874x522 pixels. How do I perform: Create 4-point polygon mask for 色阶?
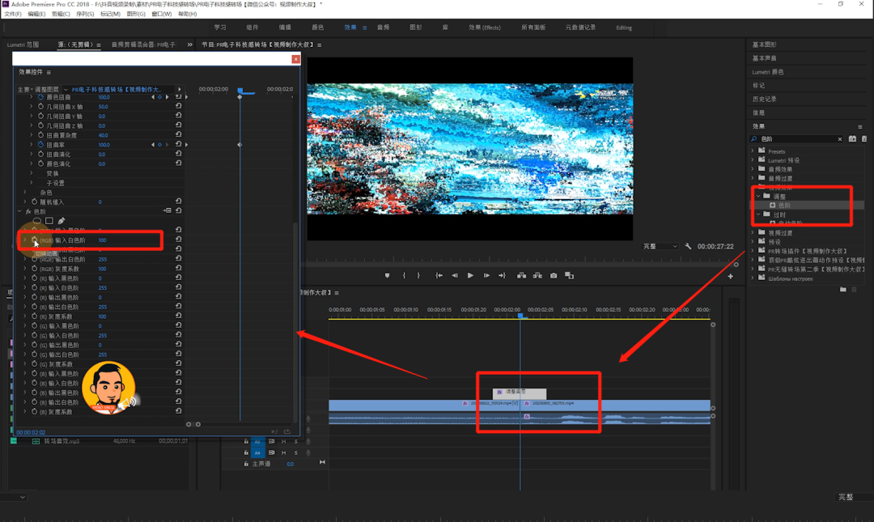(49, 221)
